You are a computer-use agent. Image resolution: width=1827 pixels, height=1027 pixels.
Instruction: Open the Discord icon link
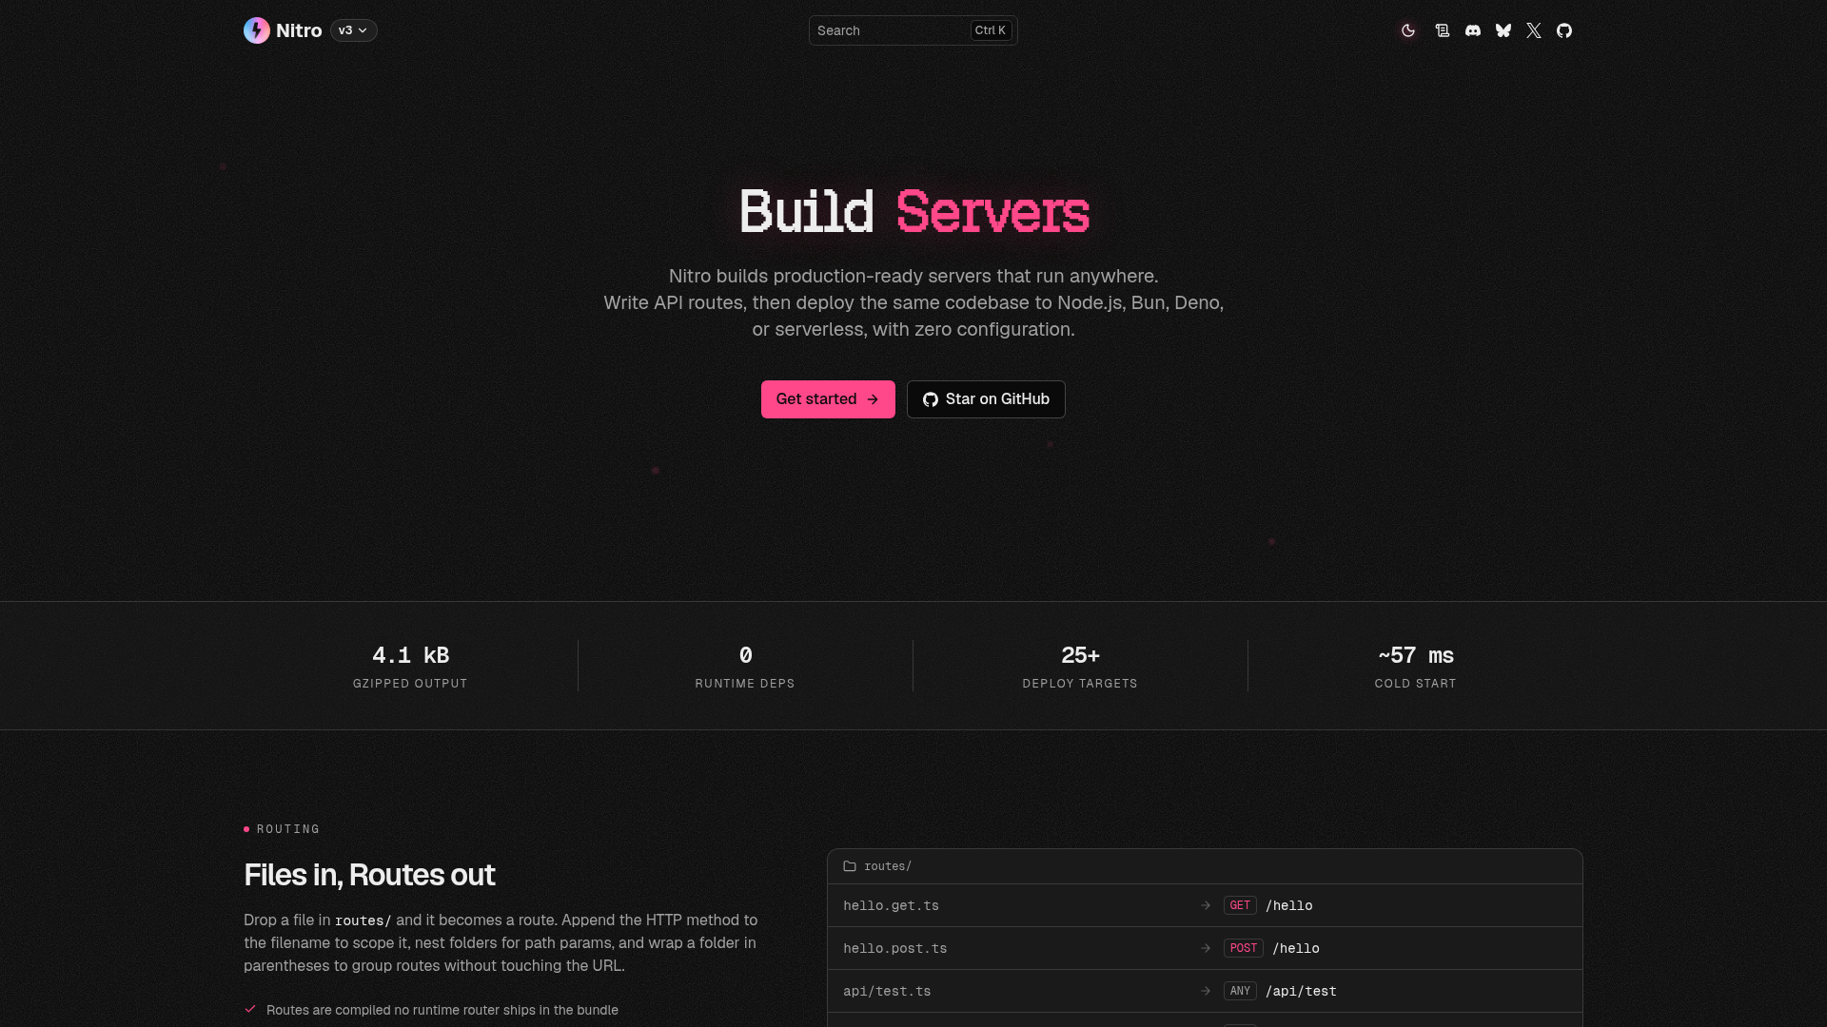1473,30
